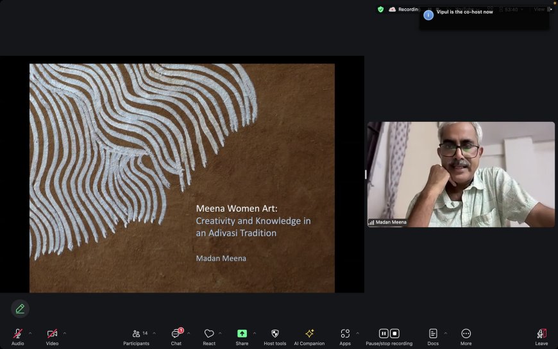Click the green Share screen icon
The image size is (558, 349).
[242, 334]
